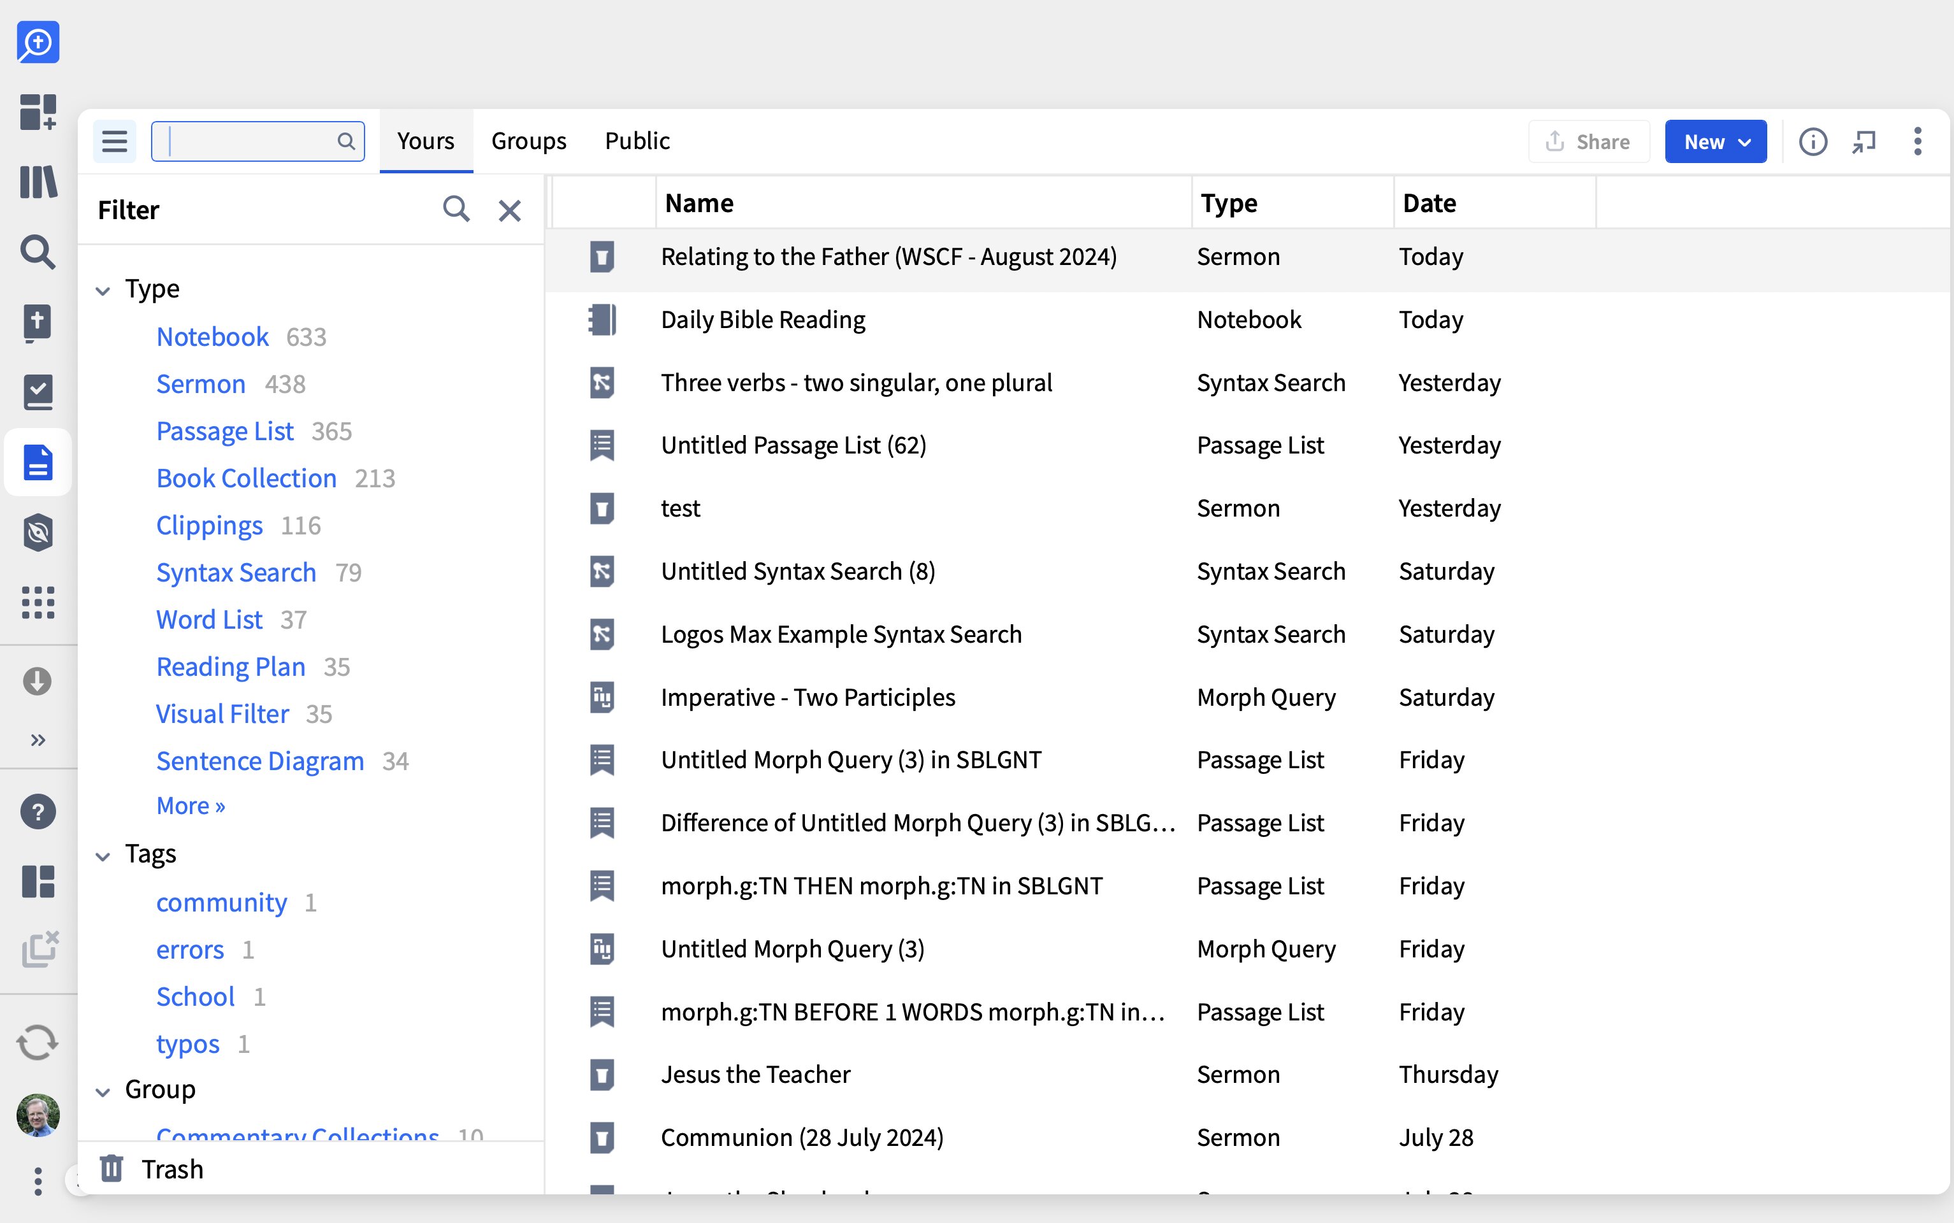
Task: Open the shield tools icon
Action: click(38, 533)
